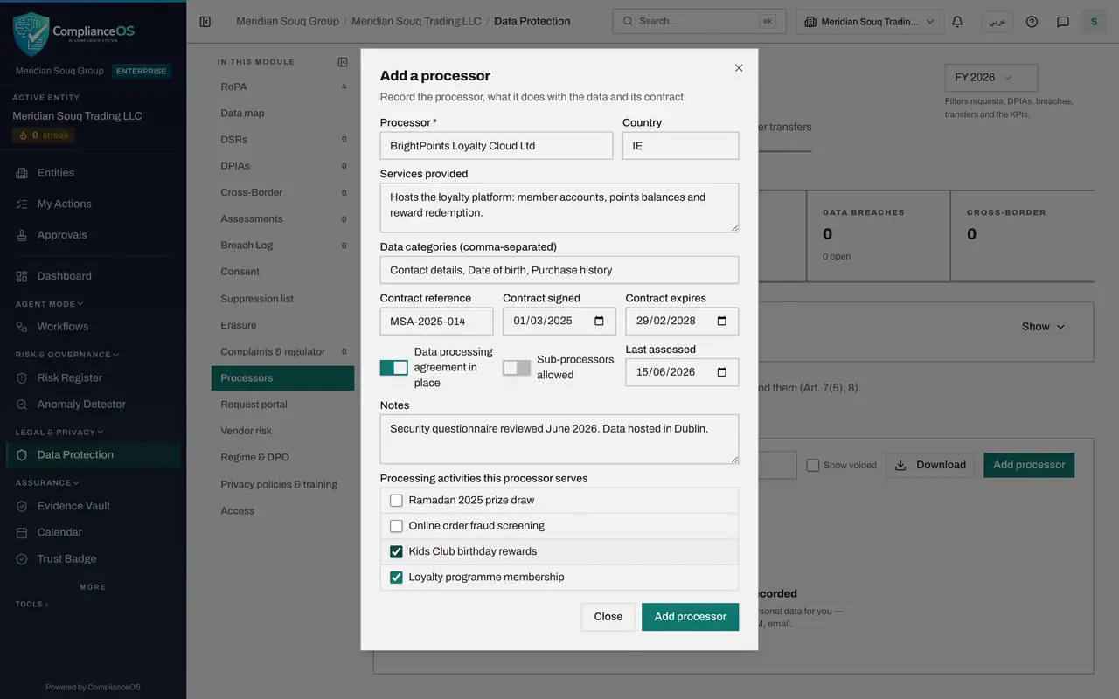
Task: Open the Meridian Souq Trading entity switcher
Action: tap(870, 22)
